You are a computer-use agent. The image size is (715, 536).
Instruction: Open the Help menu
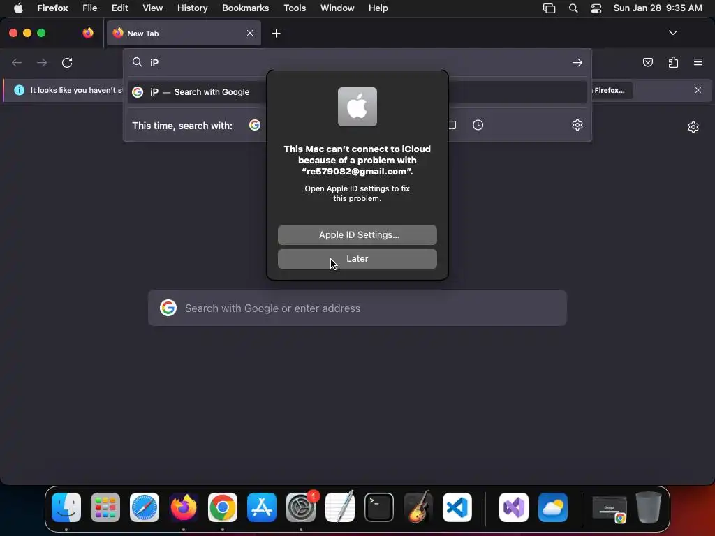click(378, 8)
